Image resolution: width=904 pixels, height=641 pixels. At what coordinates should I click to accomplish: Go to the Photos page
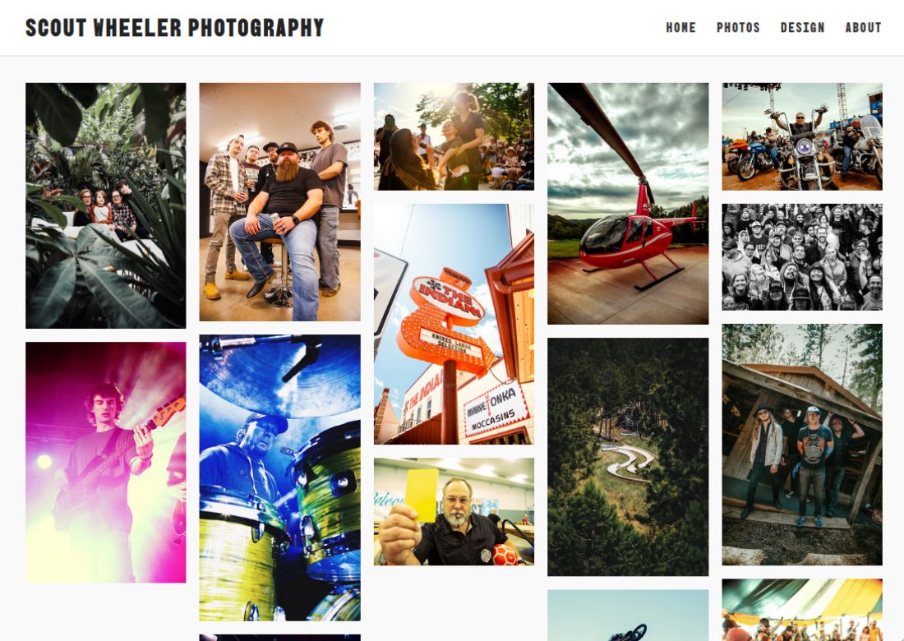pos(738,28)
